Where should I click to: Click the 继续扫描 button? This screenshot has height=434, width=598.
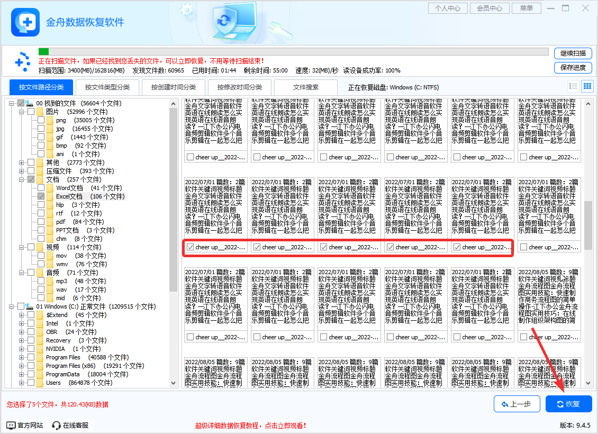click(573, 53)
